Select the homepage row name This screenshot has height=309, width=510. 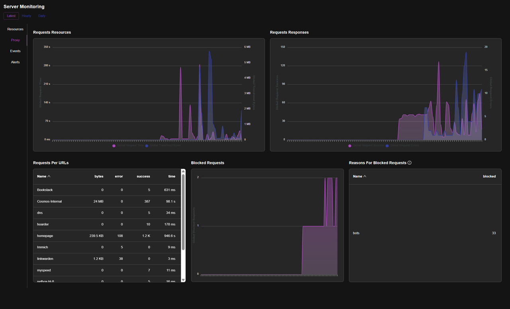[x=45, y=236]
